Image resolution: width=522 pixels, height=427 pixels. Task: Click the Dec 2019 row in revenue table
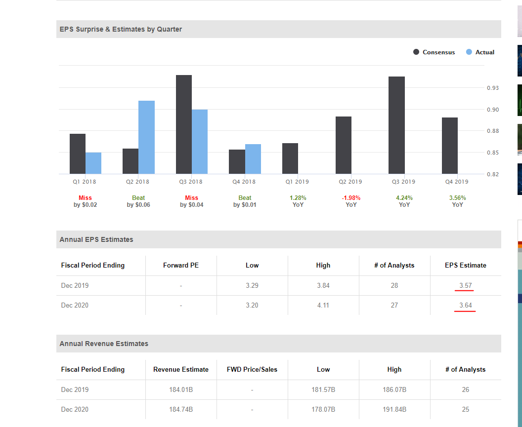click(x=279, y=390)
